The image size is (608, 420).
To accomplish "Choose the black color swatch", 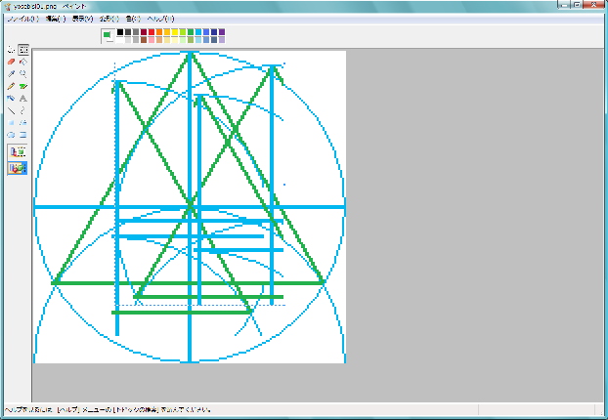I will 120,32.
